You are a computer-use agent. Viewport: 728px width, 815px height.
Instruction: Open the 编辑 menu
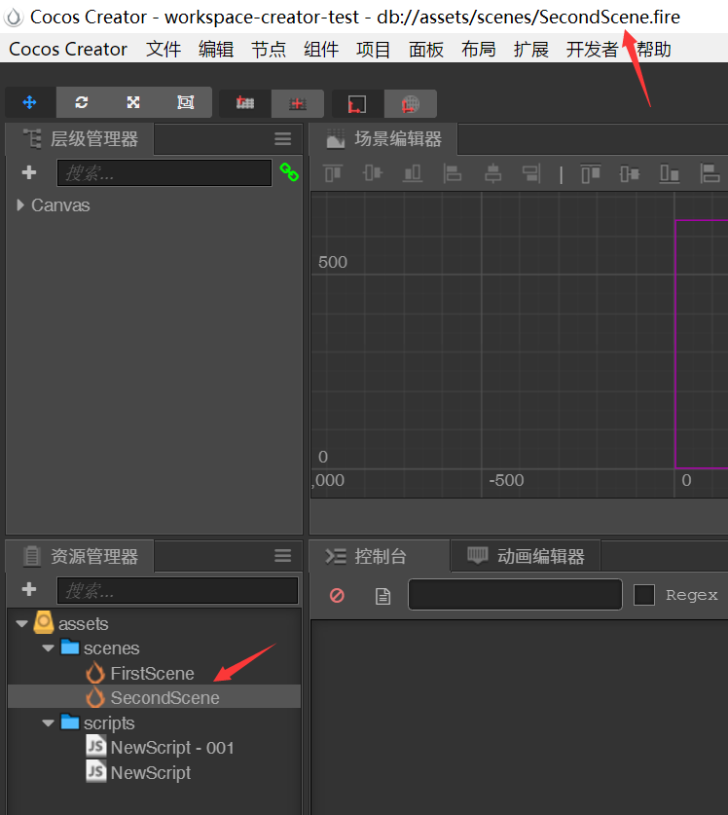click(216, 50)
